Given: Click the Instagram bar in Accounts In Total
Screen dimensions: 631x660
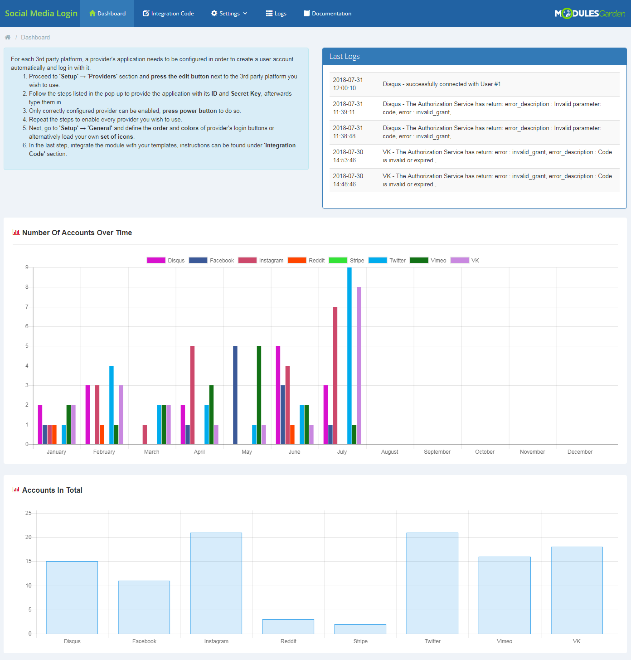Looking at the screenshot, I should tap(216, 583).
